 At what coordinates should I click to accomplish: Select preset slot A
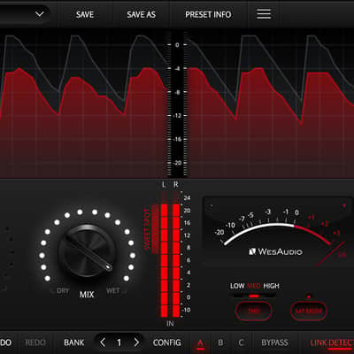tap(200, 342)
